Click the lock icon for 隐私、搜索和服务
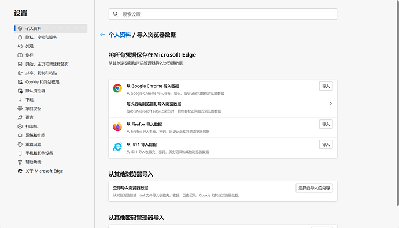 click(x=20, y=38)
